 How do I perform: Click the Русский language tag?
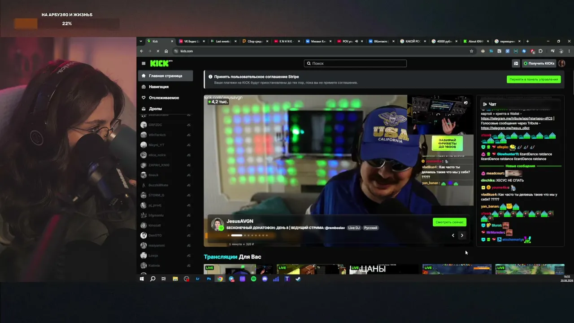click(x=370, y=228)
